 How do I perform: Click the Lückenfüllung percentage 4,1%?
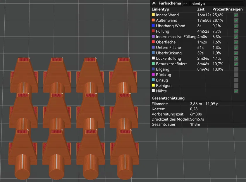pyautogui.click(x=217, y=59)
